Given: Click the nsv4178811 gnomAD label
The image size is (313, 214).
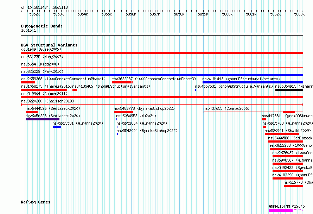Looking at the screenshot, I should (x=287, y=116).
